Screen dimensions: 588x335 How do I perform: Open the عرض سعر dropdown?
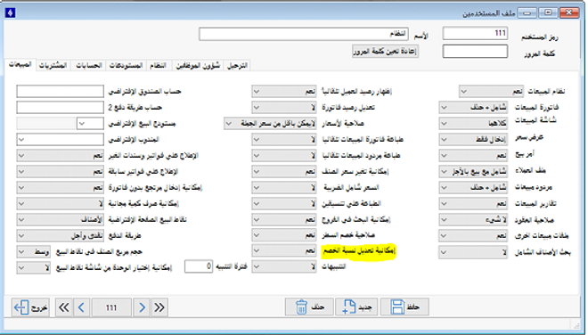pos(473,139)
